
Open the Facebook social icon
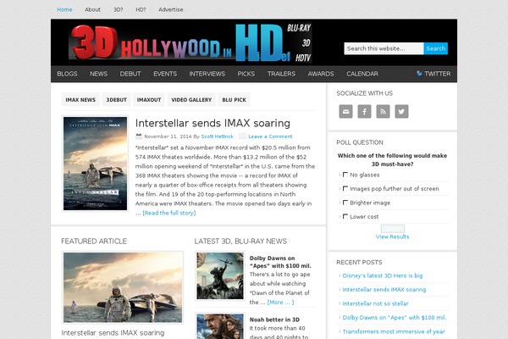coord(364,112)
